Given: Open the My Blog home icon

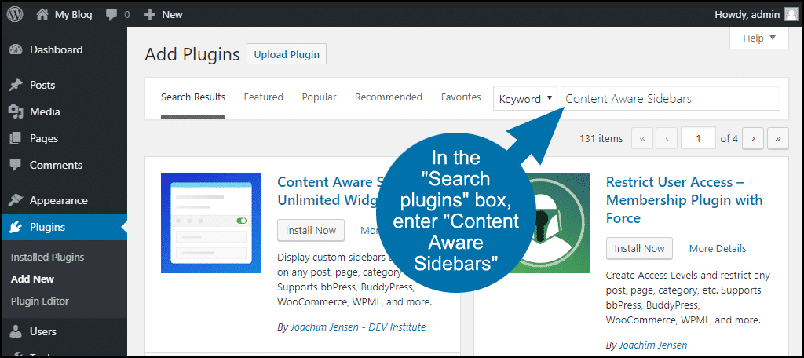Looking at the screenshot, I should click(42, 14).
